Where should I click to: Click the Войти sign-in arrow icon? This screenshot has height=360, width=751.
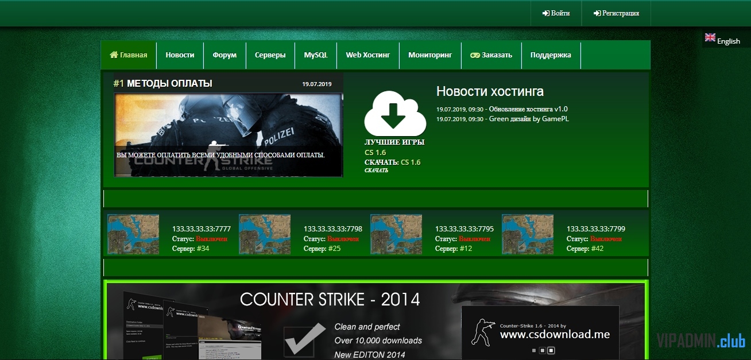(x=545, y=13)
